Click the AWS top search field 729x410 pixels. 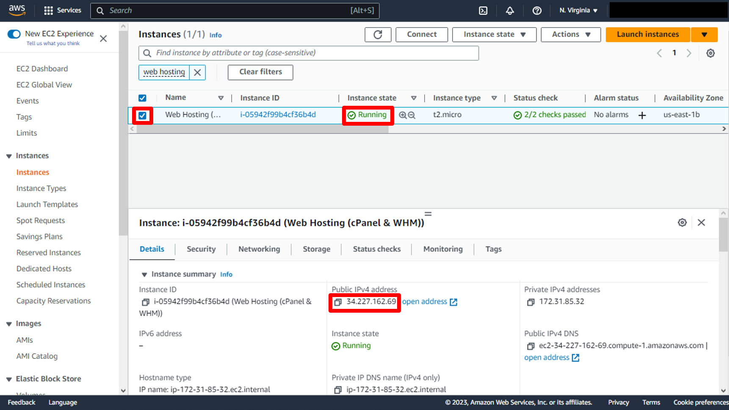235,11
